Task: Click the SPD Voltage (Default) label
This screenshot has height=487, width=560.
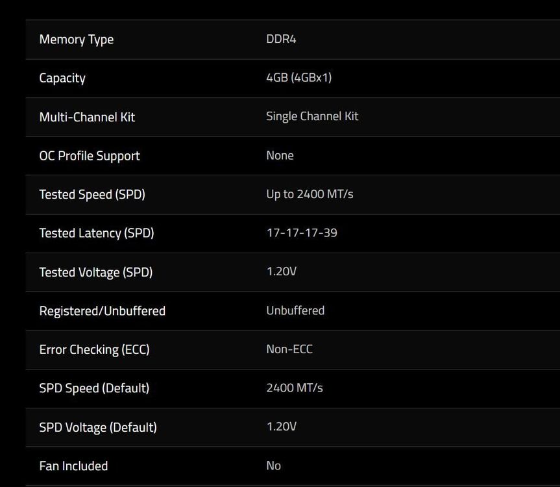Action: (98, 427)
